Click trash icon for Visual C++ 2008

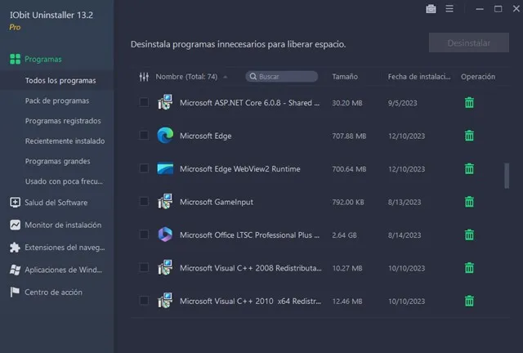469,267
